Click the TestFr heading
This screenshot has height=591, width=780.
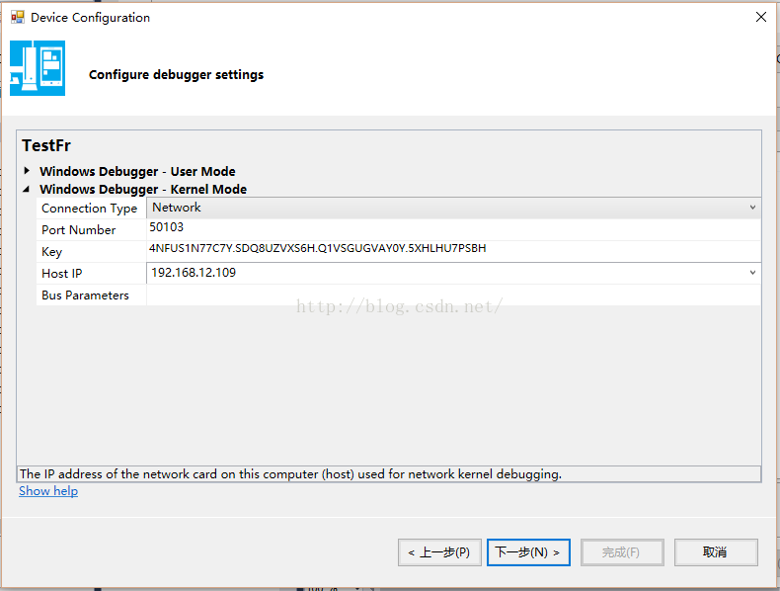[x=46, y=146]
